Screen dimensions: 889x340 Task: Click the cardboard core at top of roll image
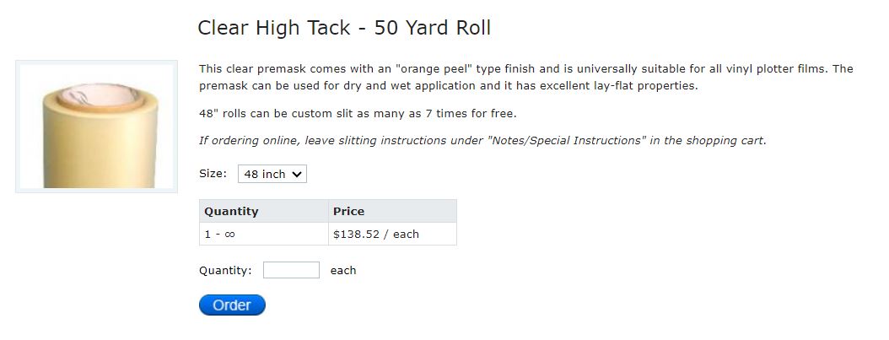[x=100, y=96]
